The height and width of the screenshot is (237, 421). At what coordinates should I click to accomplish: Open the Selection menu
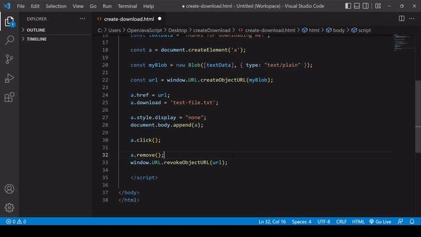(56, 6)
